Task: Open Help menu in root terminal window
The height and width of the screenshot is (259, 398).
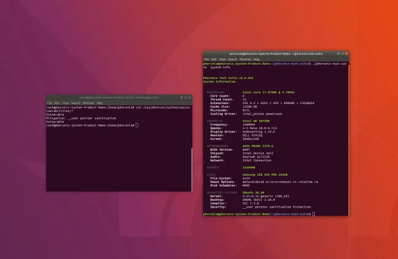Action: [x=99, y=103]
